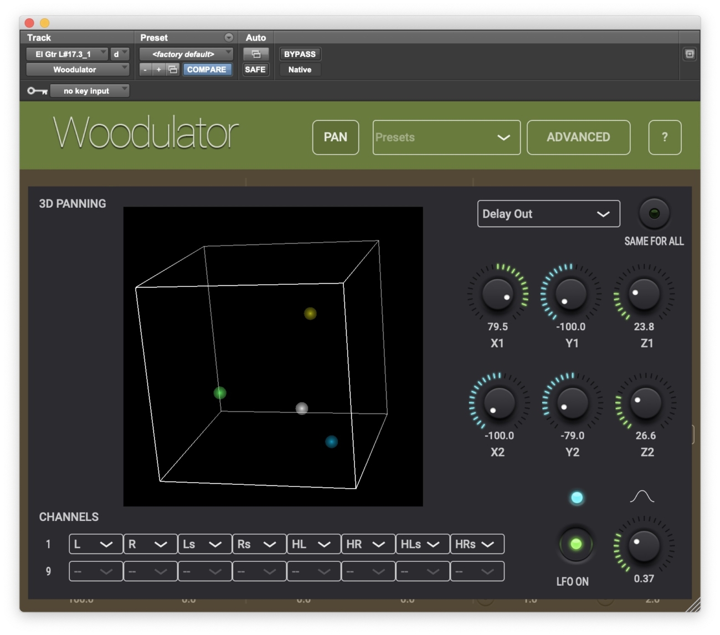Click the Native format button
The image size is (720, 635).
(300, 69)
